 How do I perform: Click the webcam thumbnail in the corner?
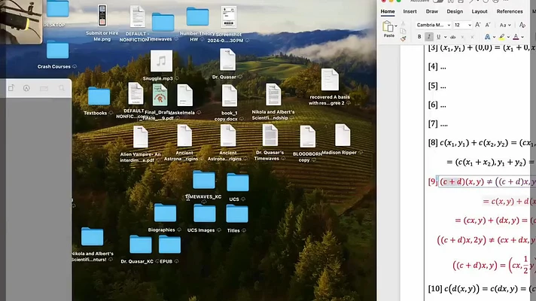click(x=21, y=21)
